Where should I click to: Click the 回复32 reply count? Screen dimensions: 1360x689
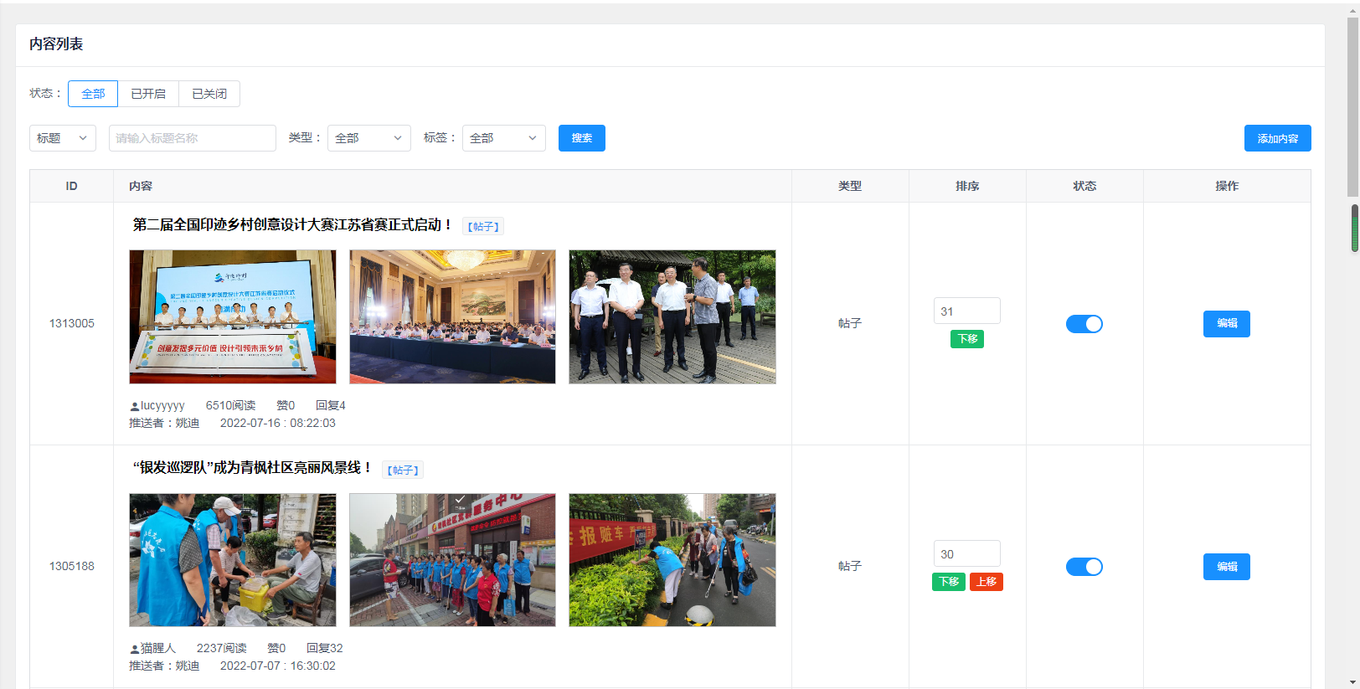point(325,648)
